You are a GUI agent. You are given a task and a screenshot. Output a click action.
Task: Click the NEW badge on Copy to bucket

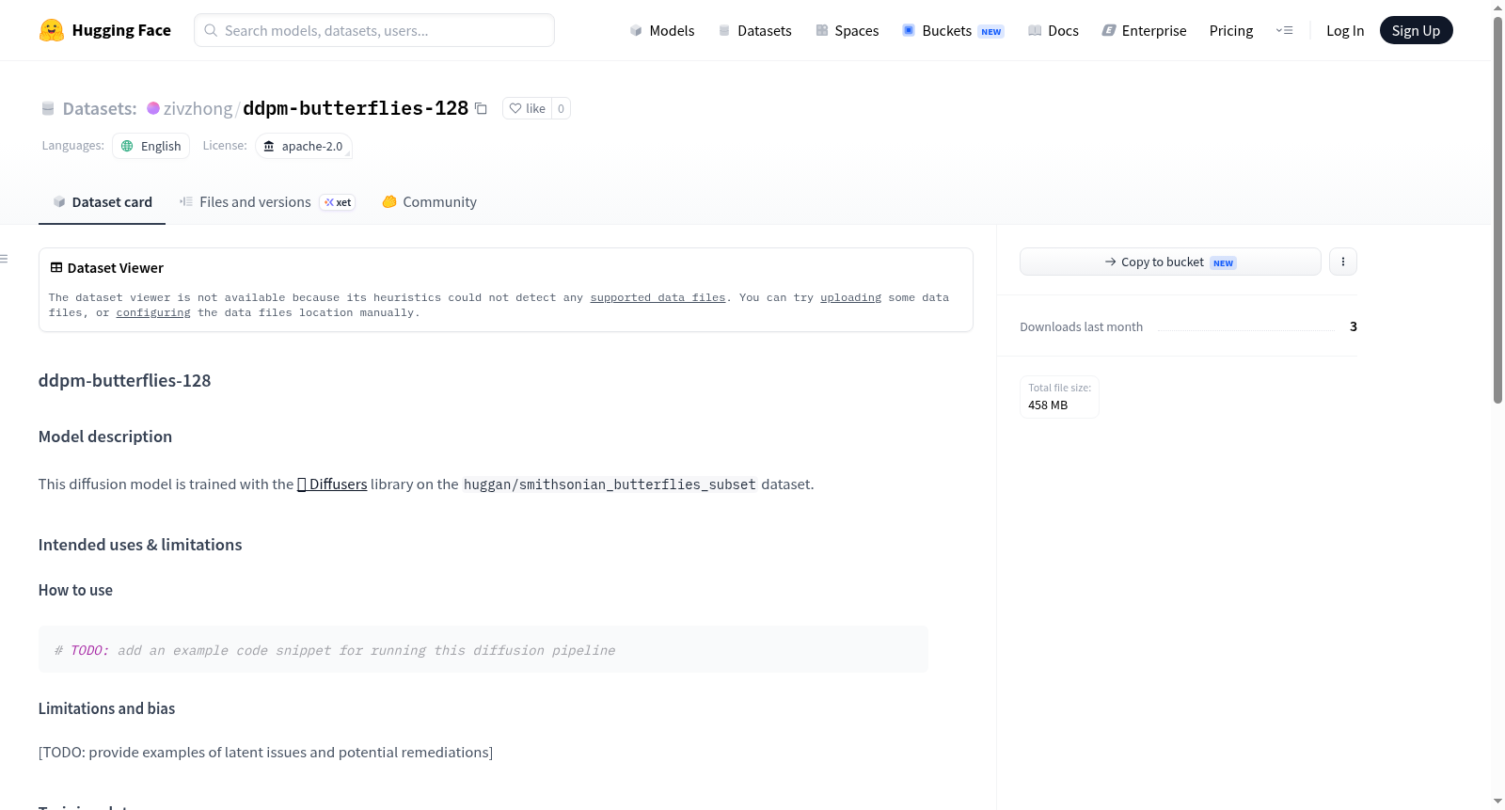pos(1223,263)
